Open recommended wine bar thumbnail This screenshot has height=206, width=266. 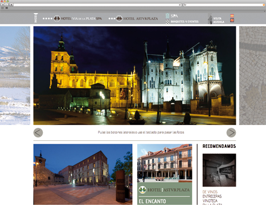point(219,170)
